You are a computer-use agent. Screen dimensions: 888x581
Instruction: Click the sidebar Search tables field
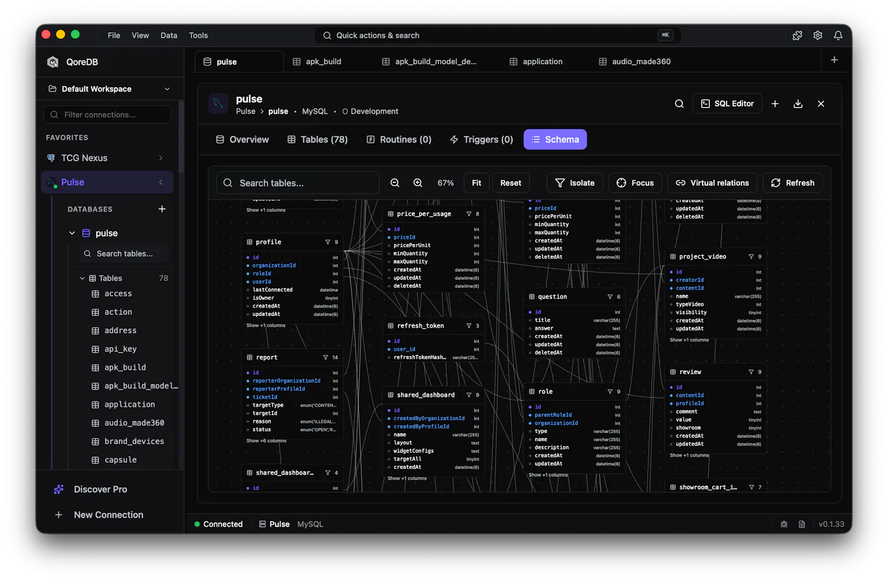tap(123, 254)
